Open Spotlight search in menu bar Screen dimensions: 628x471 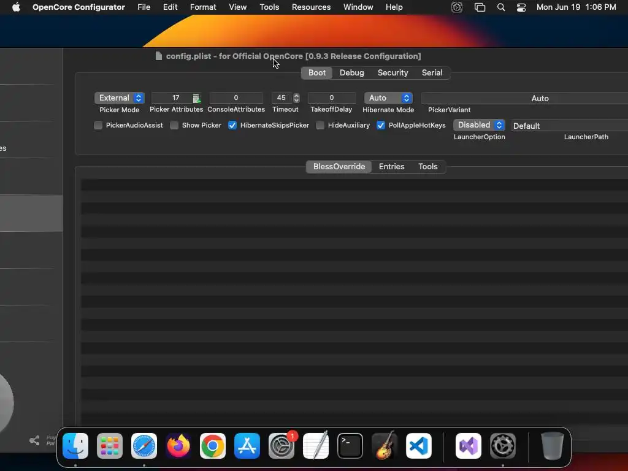click(500, 7)
